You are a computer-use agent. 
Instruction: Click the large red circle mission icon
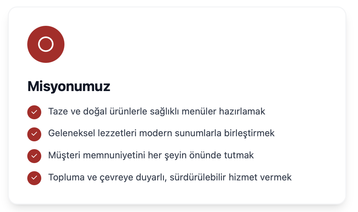tap(46, 44)
